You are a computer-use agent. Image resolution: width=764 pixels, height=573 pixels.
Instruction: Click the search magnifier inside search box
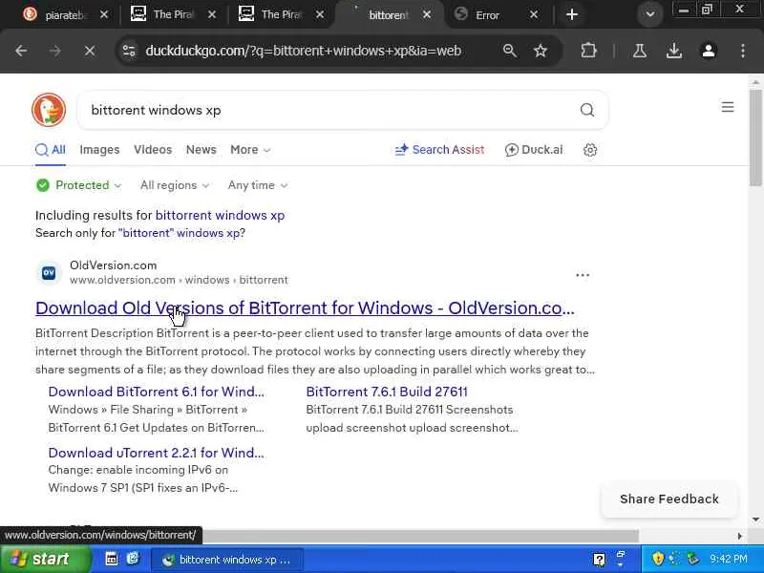click(x=587, y=110)
